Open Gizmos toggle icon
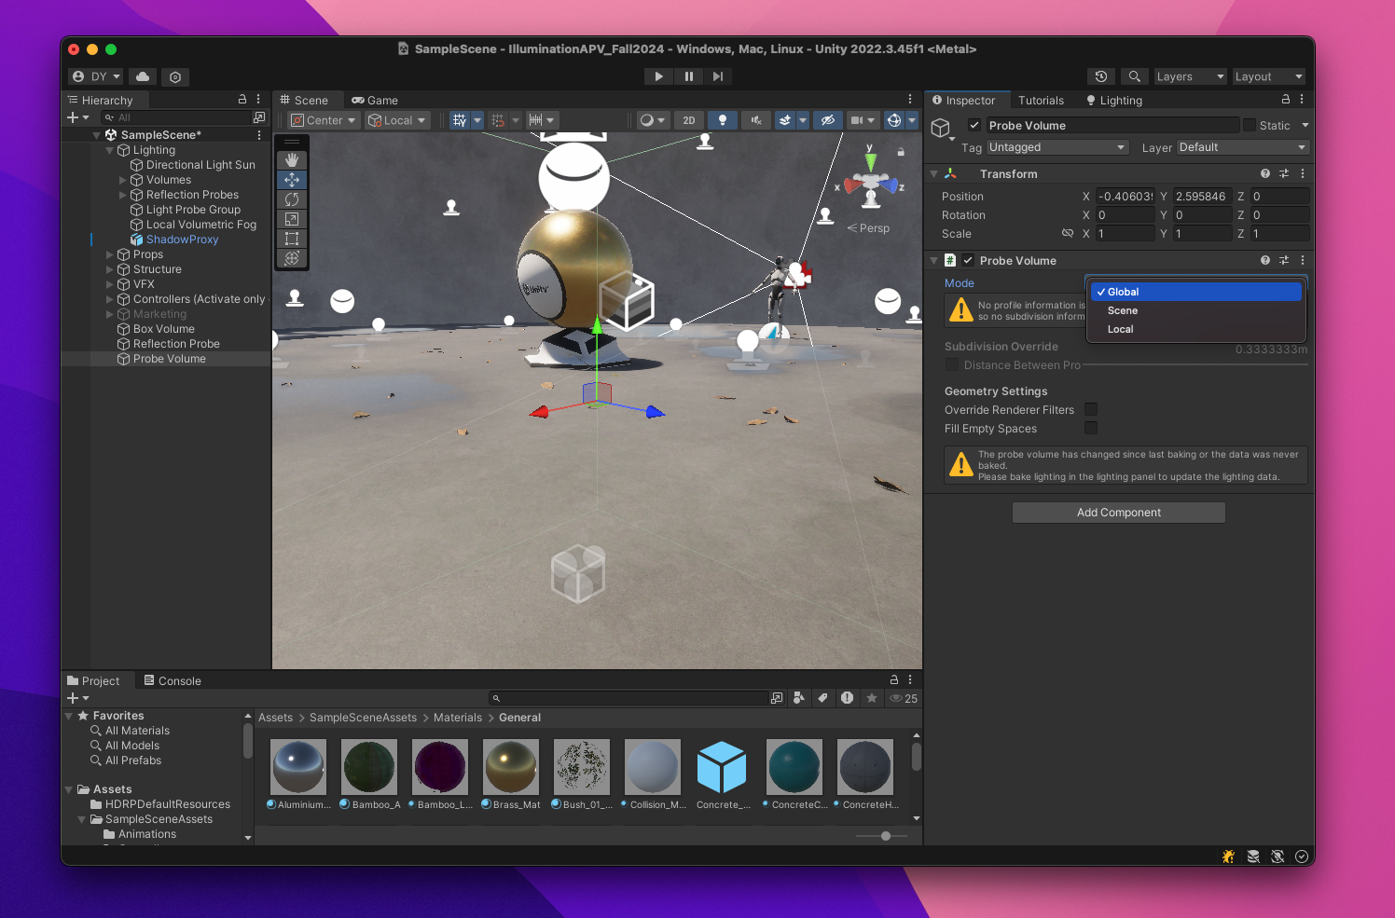Image resolution: width=1395 pixels, height=918 pixels. [x=894, y=120]
